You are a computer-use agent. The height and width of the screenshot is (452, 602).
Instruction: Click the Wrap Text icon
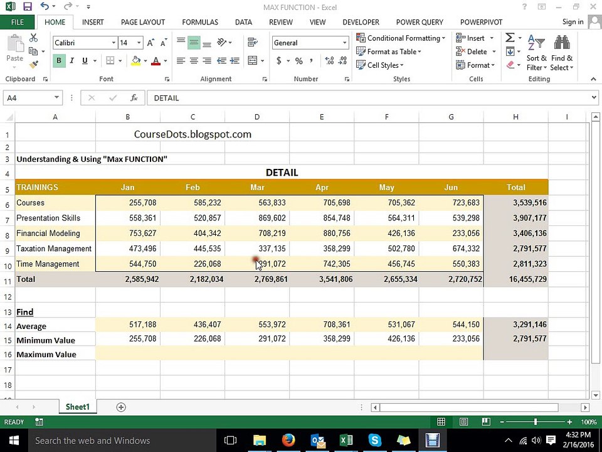click(253, 42)
